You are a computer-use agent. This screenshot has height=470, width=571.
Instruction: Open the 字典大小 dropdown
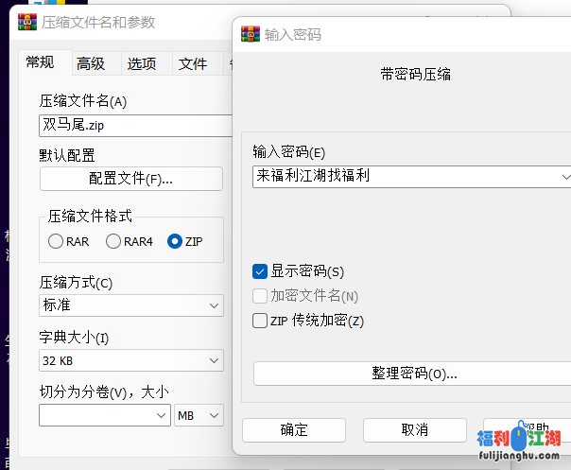tap(214, 360)
